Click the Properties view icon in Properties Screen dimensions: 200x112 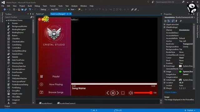[x=173, y=21]
